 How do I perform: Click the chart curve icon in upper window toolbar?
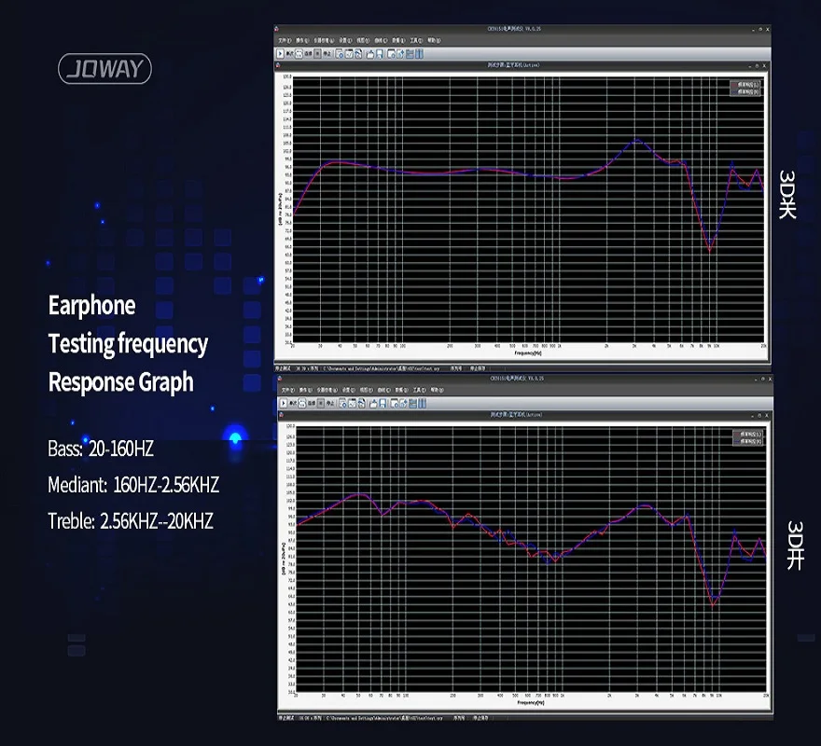click(x=349, y=54)
